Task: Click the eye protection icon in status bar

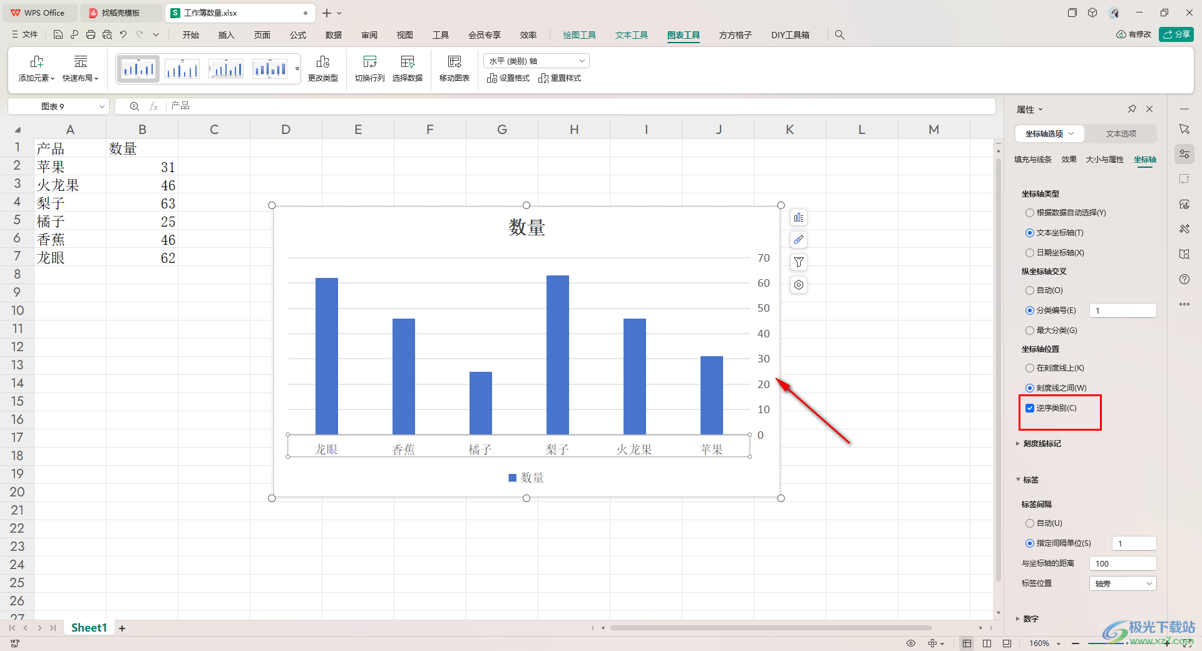Action: click(x=911, y=643)
